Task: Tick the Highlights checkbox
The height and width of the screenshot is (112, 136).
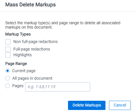Action: [8, 55]
